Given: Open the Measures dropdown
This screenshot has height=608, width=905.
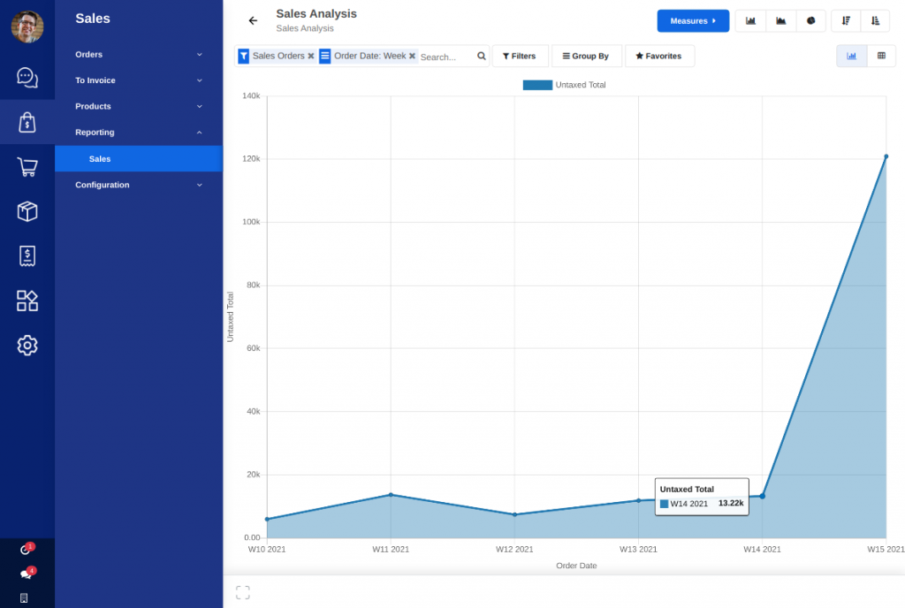Looking at the screenshot, I should pyautogui.click(x=693, y=20).
